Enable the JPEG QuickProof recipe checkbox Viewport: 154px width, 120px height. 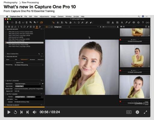(x=6, y=37)
